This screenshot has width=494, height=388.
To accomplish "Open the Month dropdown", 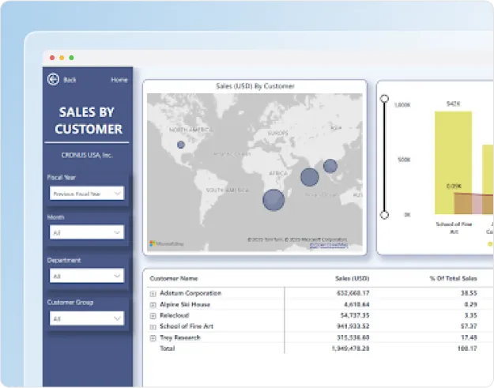I will click(x=87, y=232).
